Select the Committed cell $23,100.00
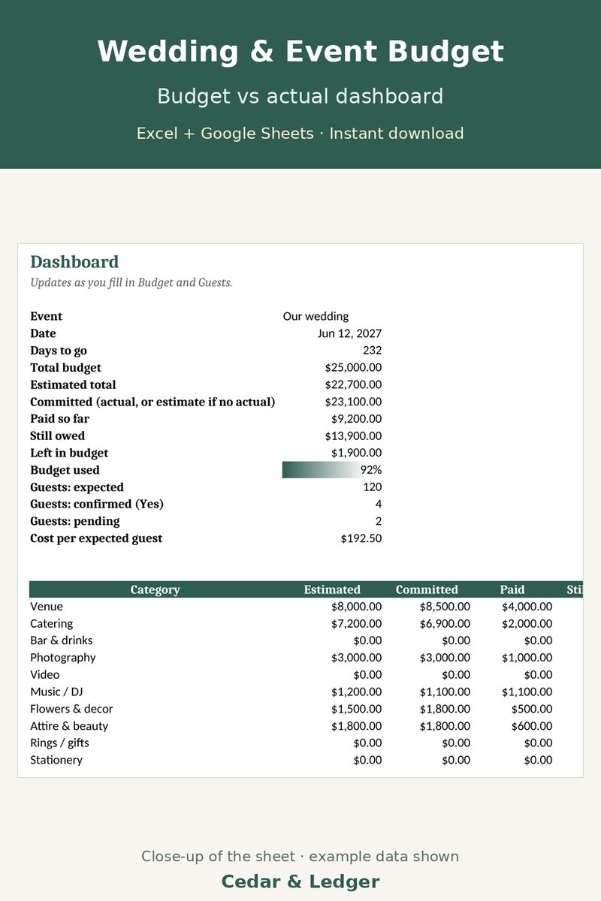This screenshot has width=601, height=901. point(353,402)
